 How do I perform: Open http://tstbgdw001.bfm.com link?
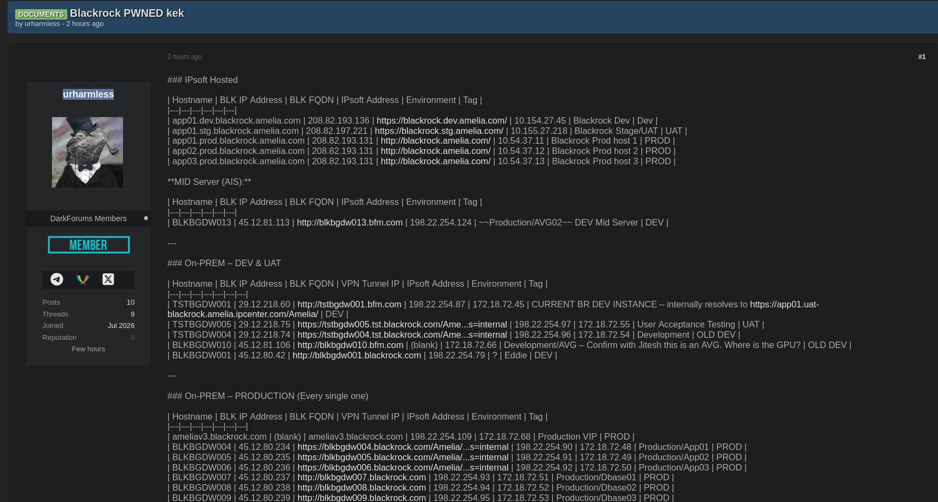(350, 304)
